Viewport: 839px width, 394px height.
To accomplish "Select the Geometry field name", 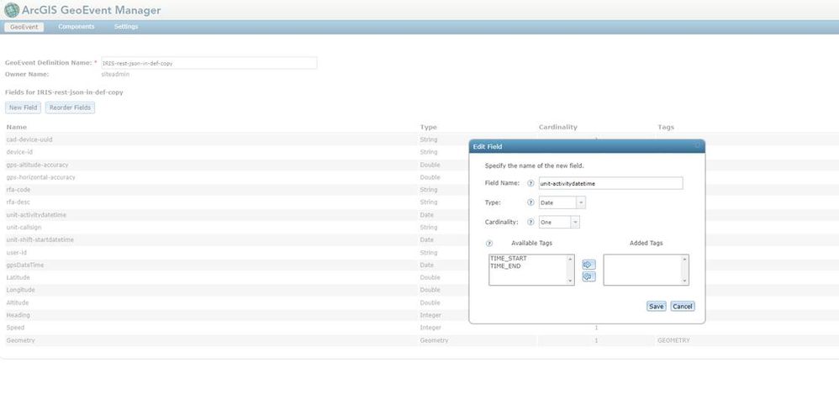I will pos(20,340).
